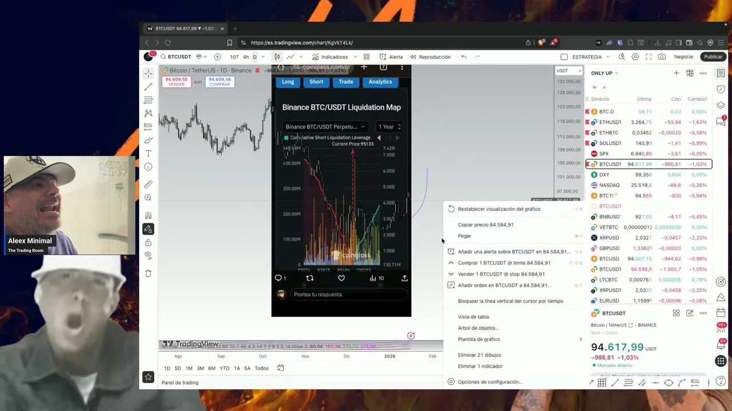Screen dimensions: 732x411
Task: Take a chart snapshot camera icon
Action: 662,57
